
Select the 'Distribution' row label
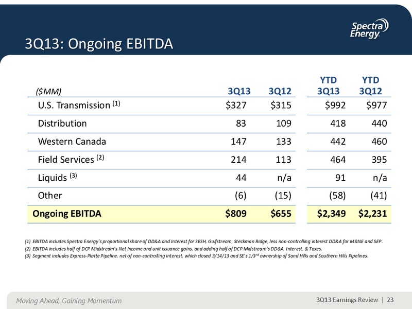[62, 123]
